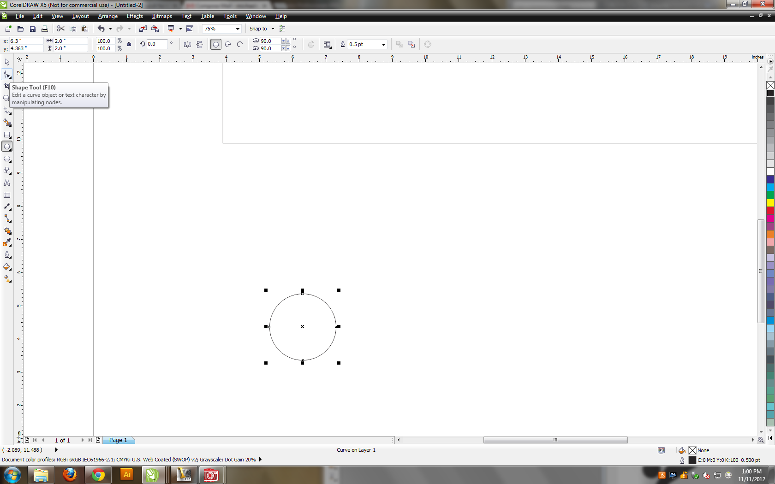
Task: Expand the undo history arrow
Action: [x=110, y=29]
